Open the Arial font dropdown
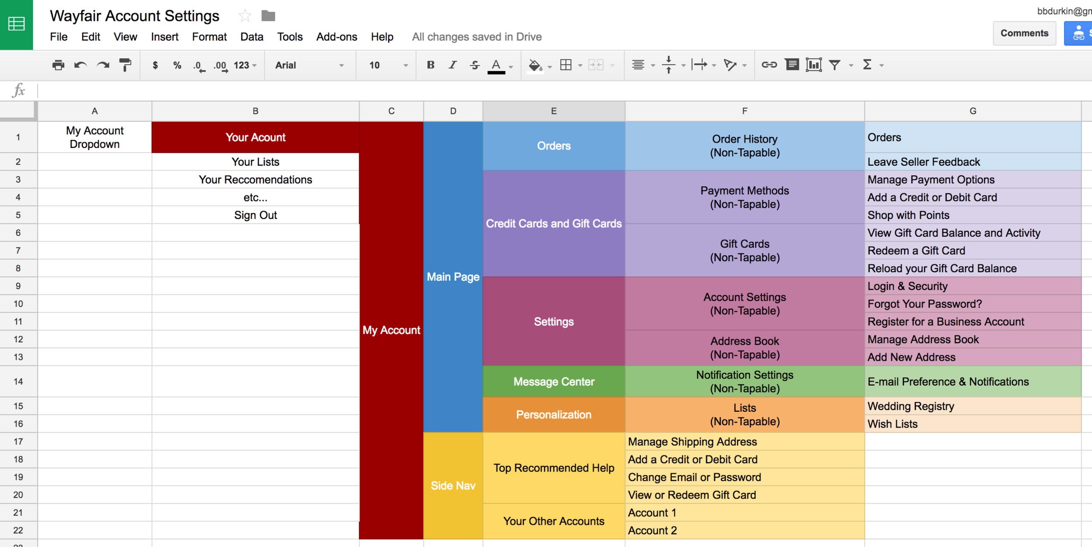Image resolution: width=1092 pixels, height=547 pixels. [x=309, y=65]
